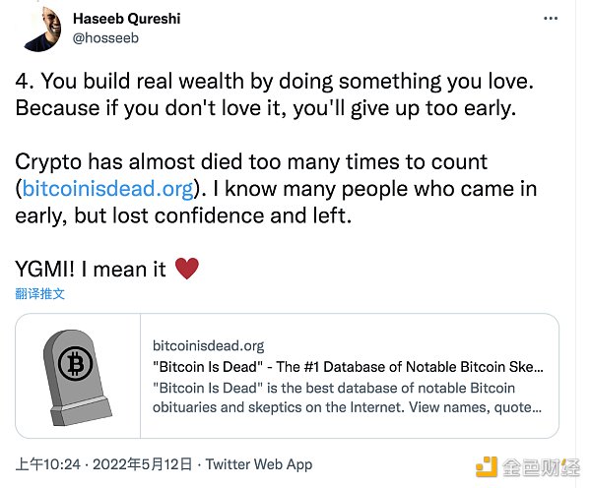Image resolution: width=591 pixels, height=488 pixels.
Task: Open the blue bitcoinisdead.org link in tweet text
Action: pyautogui.click(x=111, y=188)
